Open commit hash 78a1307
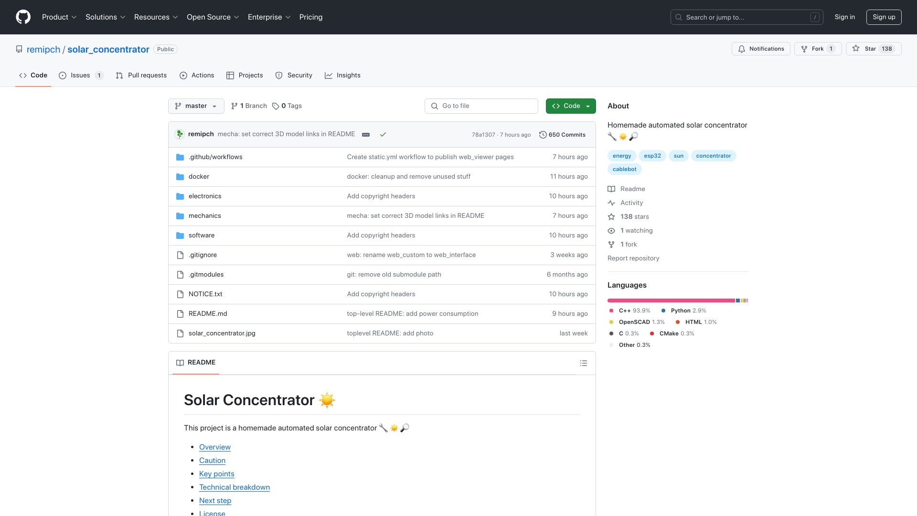 point(483,135)
